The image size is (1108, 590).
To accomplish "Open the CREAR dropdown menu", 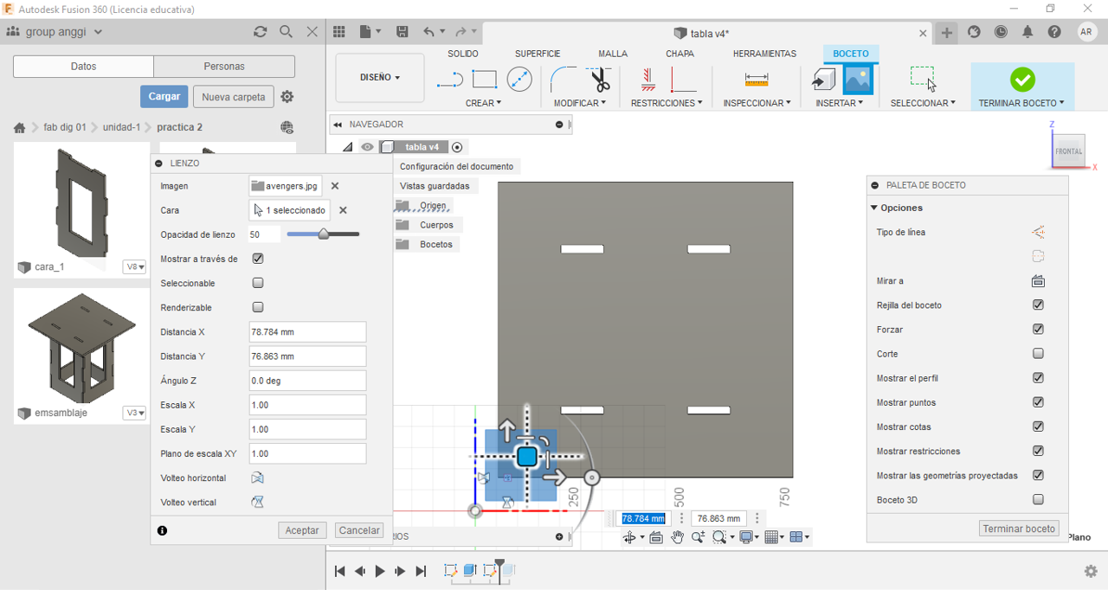I will (x=483, y=103).
